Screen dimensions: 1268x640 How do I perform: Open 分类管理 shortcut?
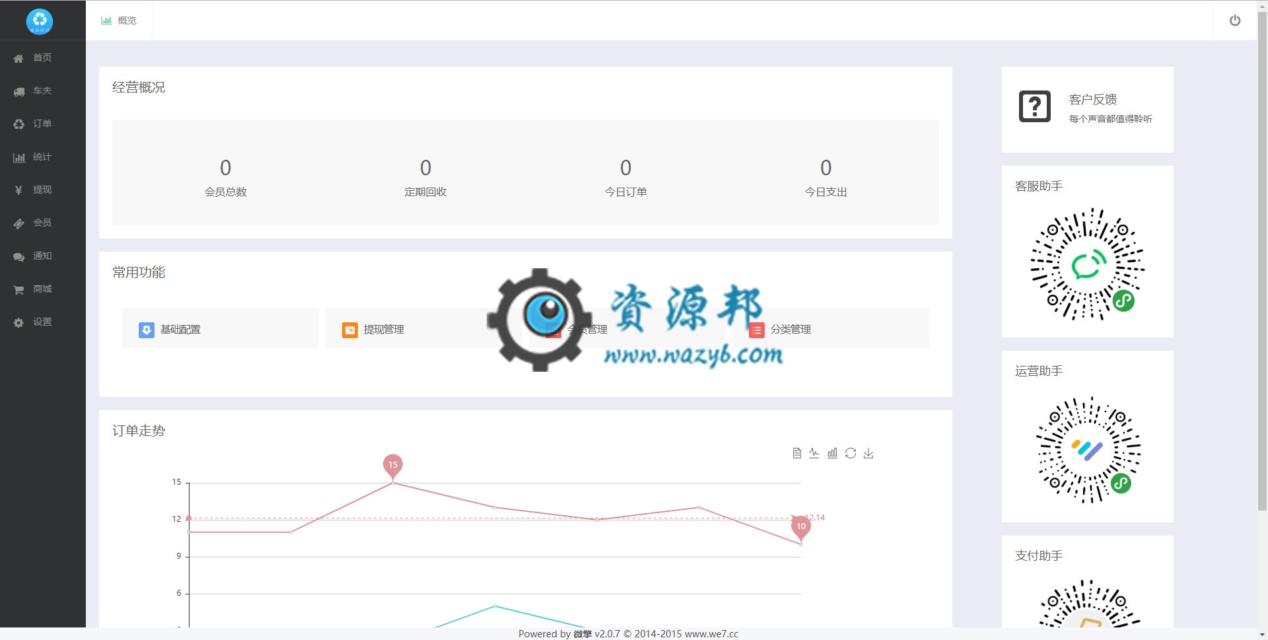tap(831, 328)
